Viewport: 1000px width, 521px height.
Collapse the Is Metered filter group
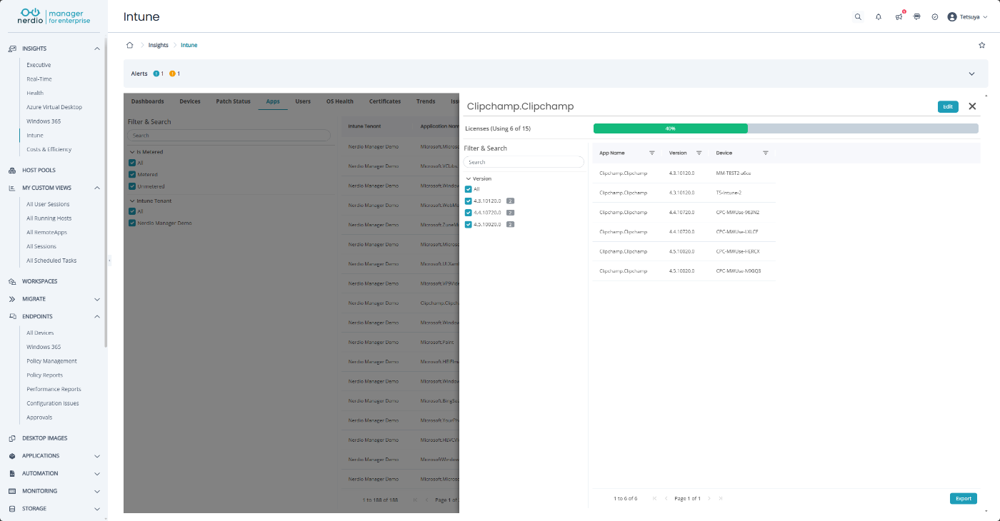[132, 152]
